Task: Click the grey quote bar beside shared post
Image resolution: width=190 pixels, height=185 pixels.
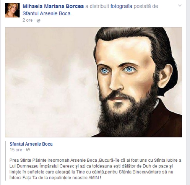Action: click(6, 161)
